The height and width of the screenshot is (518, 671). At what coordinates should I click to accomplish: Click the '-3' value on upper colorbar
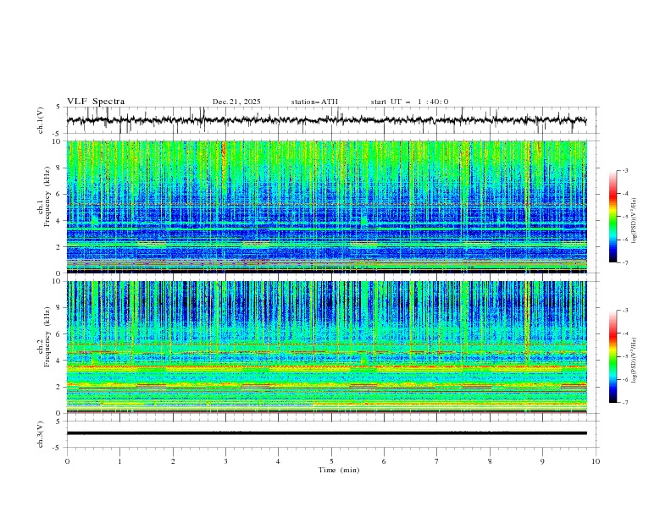coord(625,170)
